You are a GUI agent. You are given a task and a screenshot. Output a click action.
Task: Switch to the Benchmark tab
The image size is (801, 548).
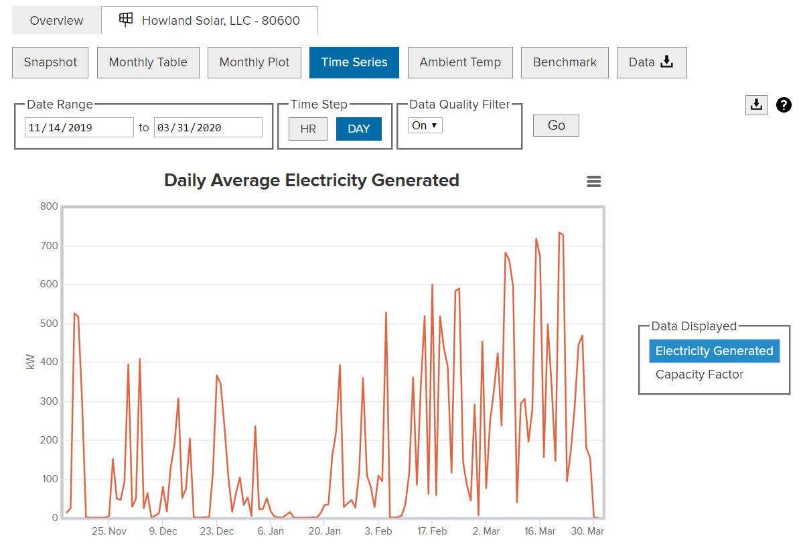click(565, 62)
